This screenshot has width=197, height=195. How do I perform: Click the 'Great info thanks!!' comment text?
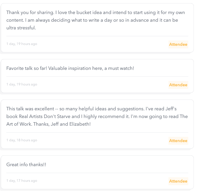coord(26,165)
